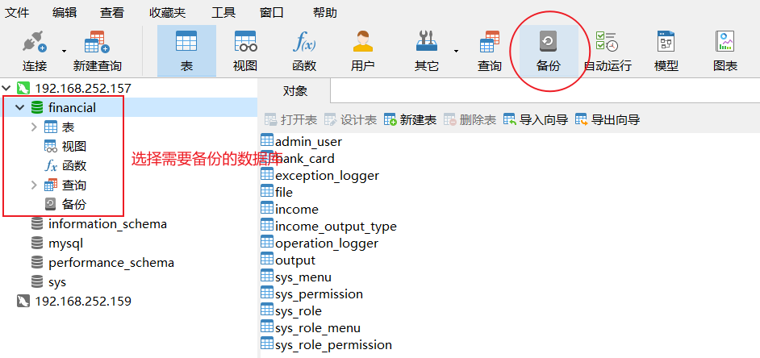Click the database icon beside mysql
Image resolution: width=760 pixels, height=358 pixels.
37,244
